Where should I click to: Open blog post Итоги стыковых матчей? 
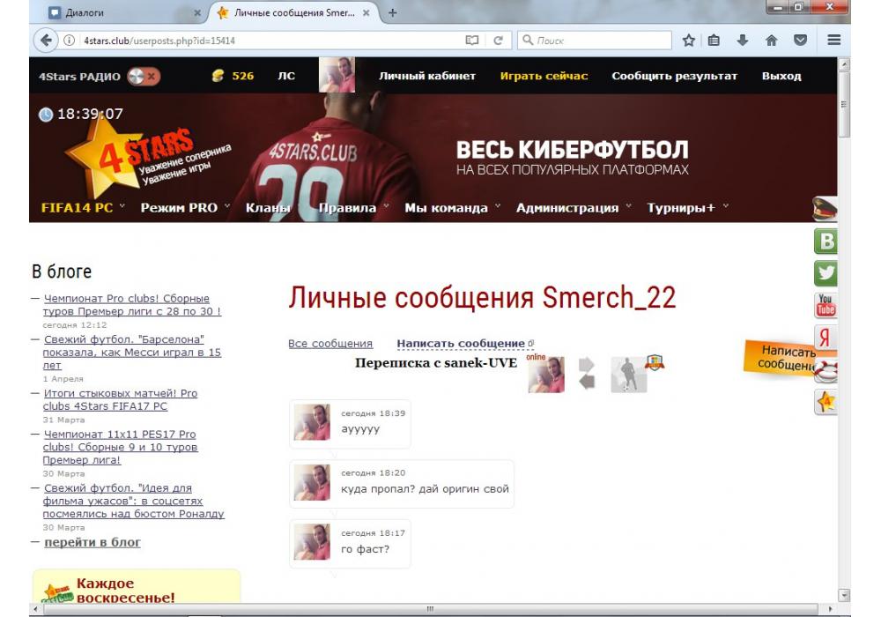pos(120,399)
